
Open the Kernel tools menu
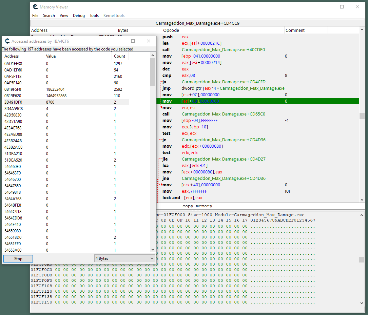coord(114,16)
